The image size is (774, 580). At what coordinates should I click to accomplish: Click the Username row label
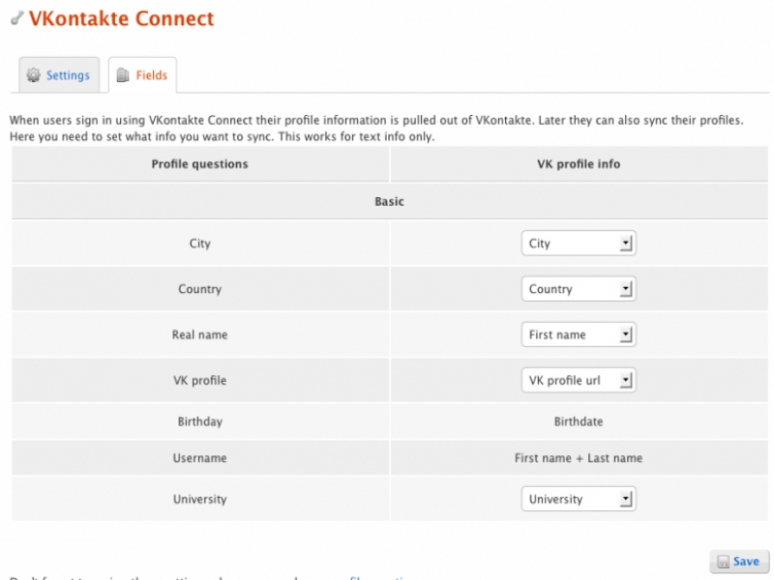(199, 458)
